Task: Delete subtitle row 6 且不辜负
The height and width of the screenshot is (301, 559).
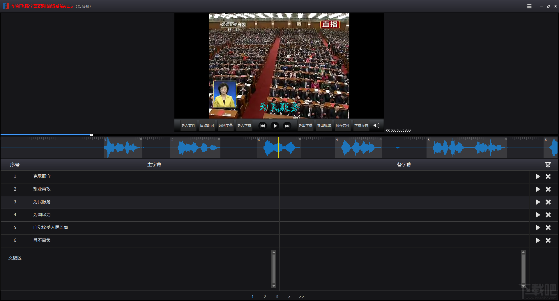Action: [x=548, y=240]
